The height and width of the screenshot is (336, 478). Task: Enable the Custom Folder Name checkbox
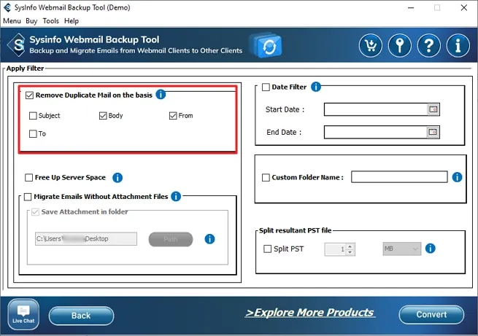point(266,177)
